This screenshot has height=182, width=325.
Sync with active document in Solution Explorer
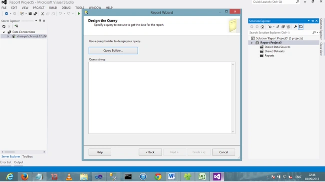click(x=278, y=27)
